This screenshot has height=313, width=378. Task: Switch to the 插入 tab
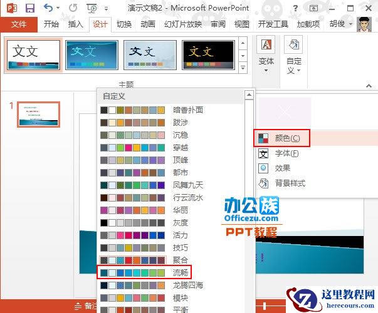[x=75, y=24]
